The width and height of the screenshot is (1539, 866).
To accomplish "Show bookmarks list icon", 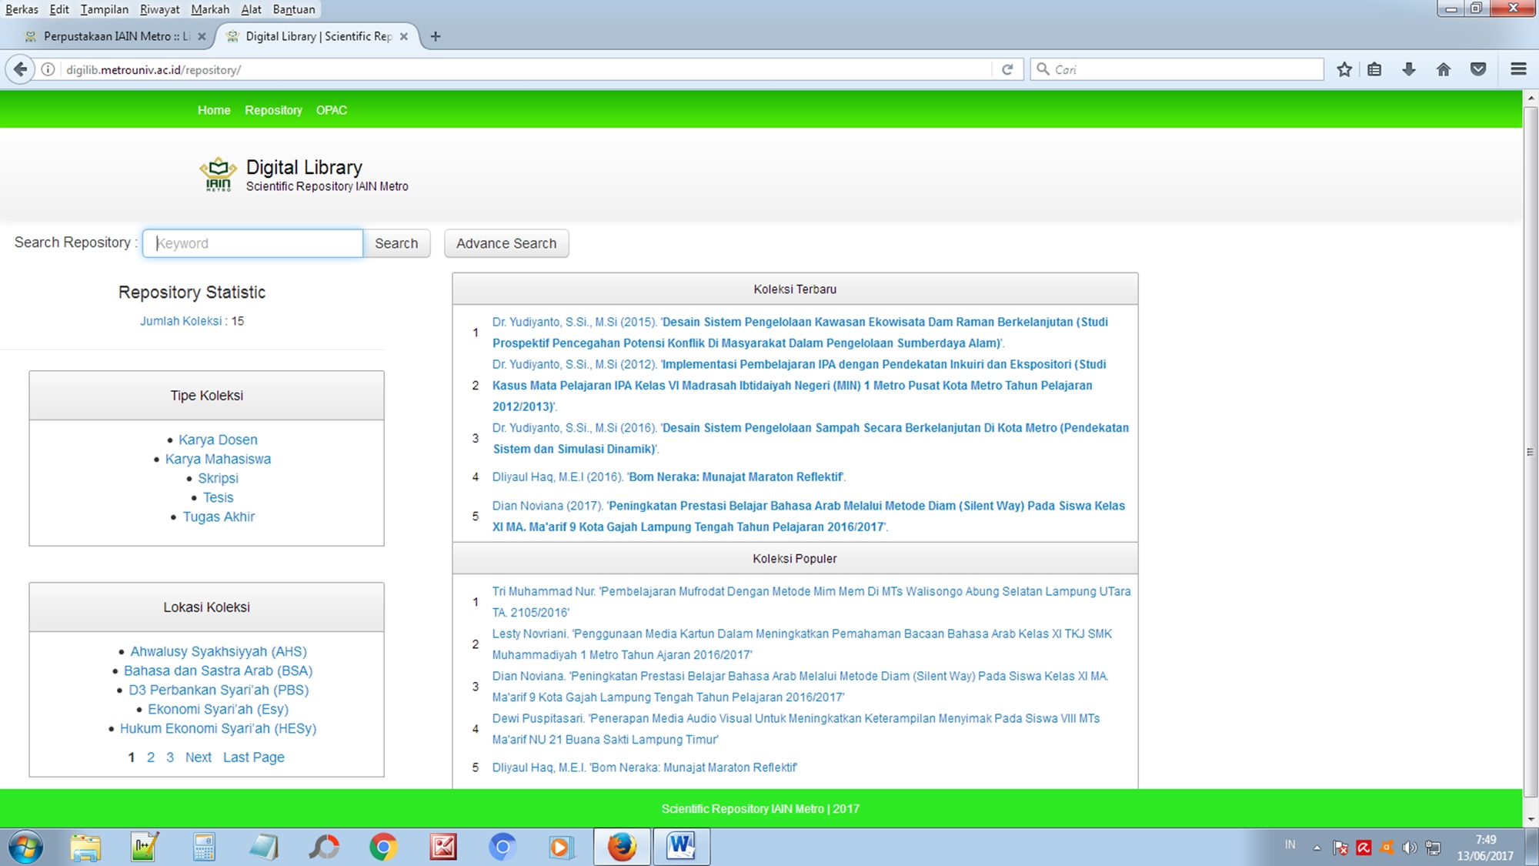I will coord(1375,69).
